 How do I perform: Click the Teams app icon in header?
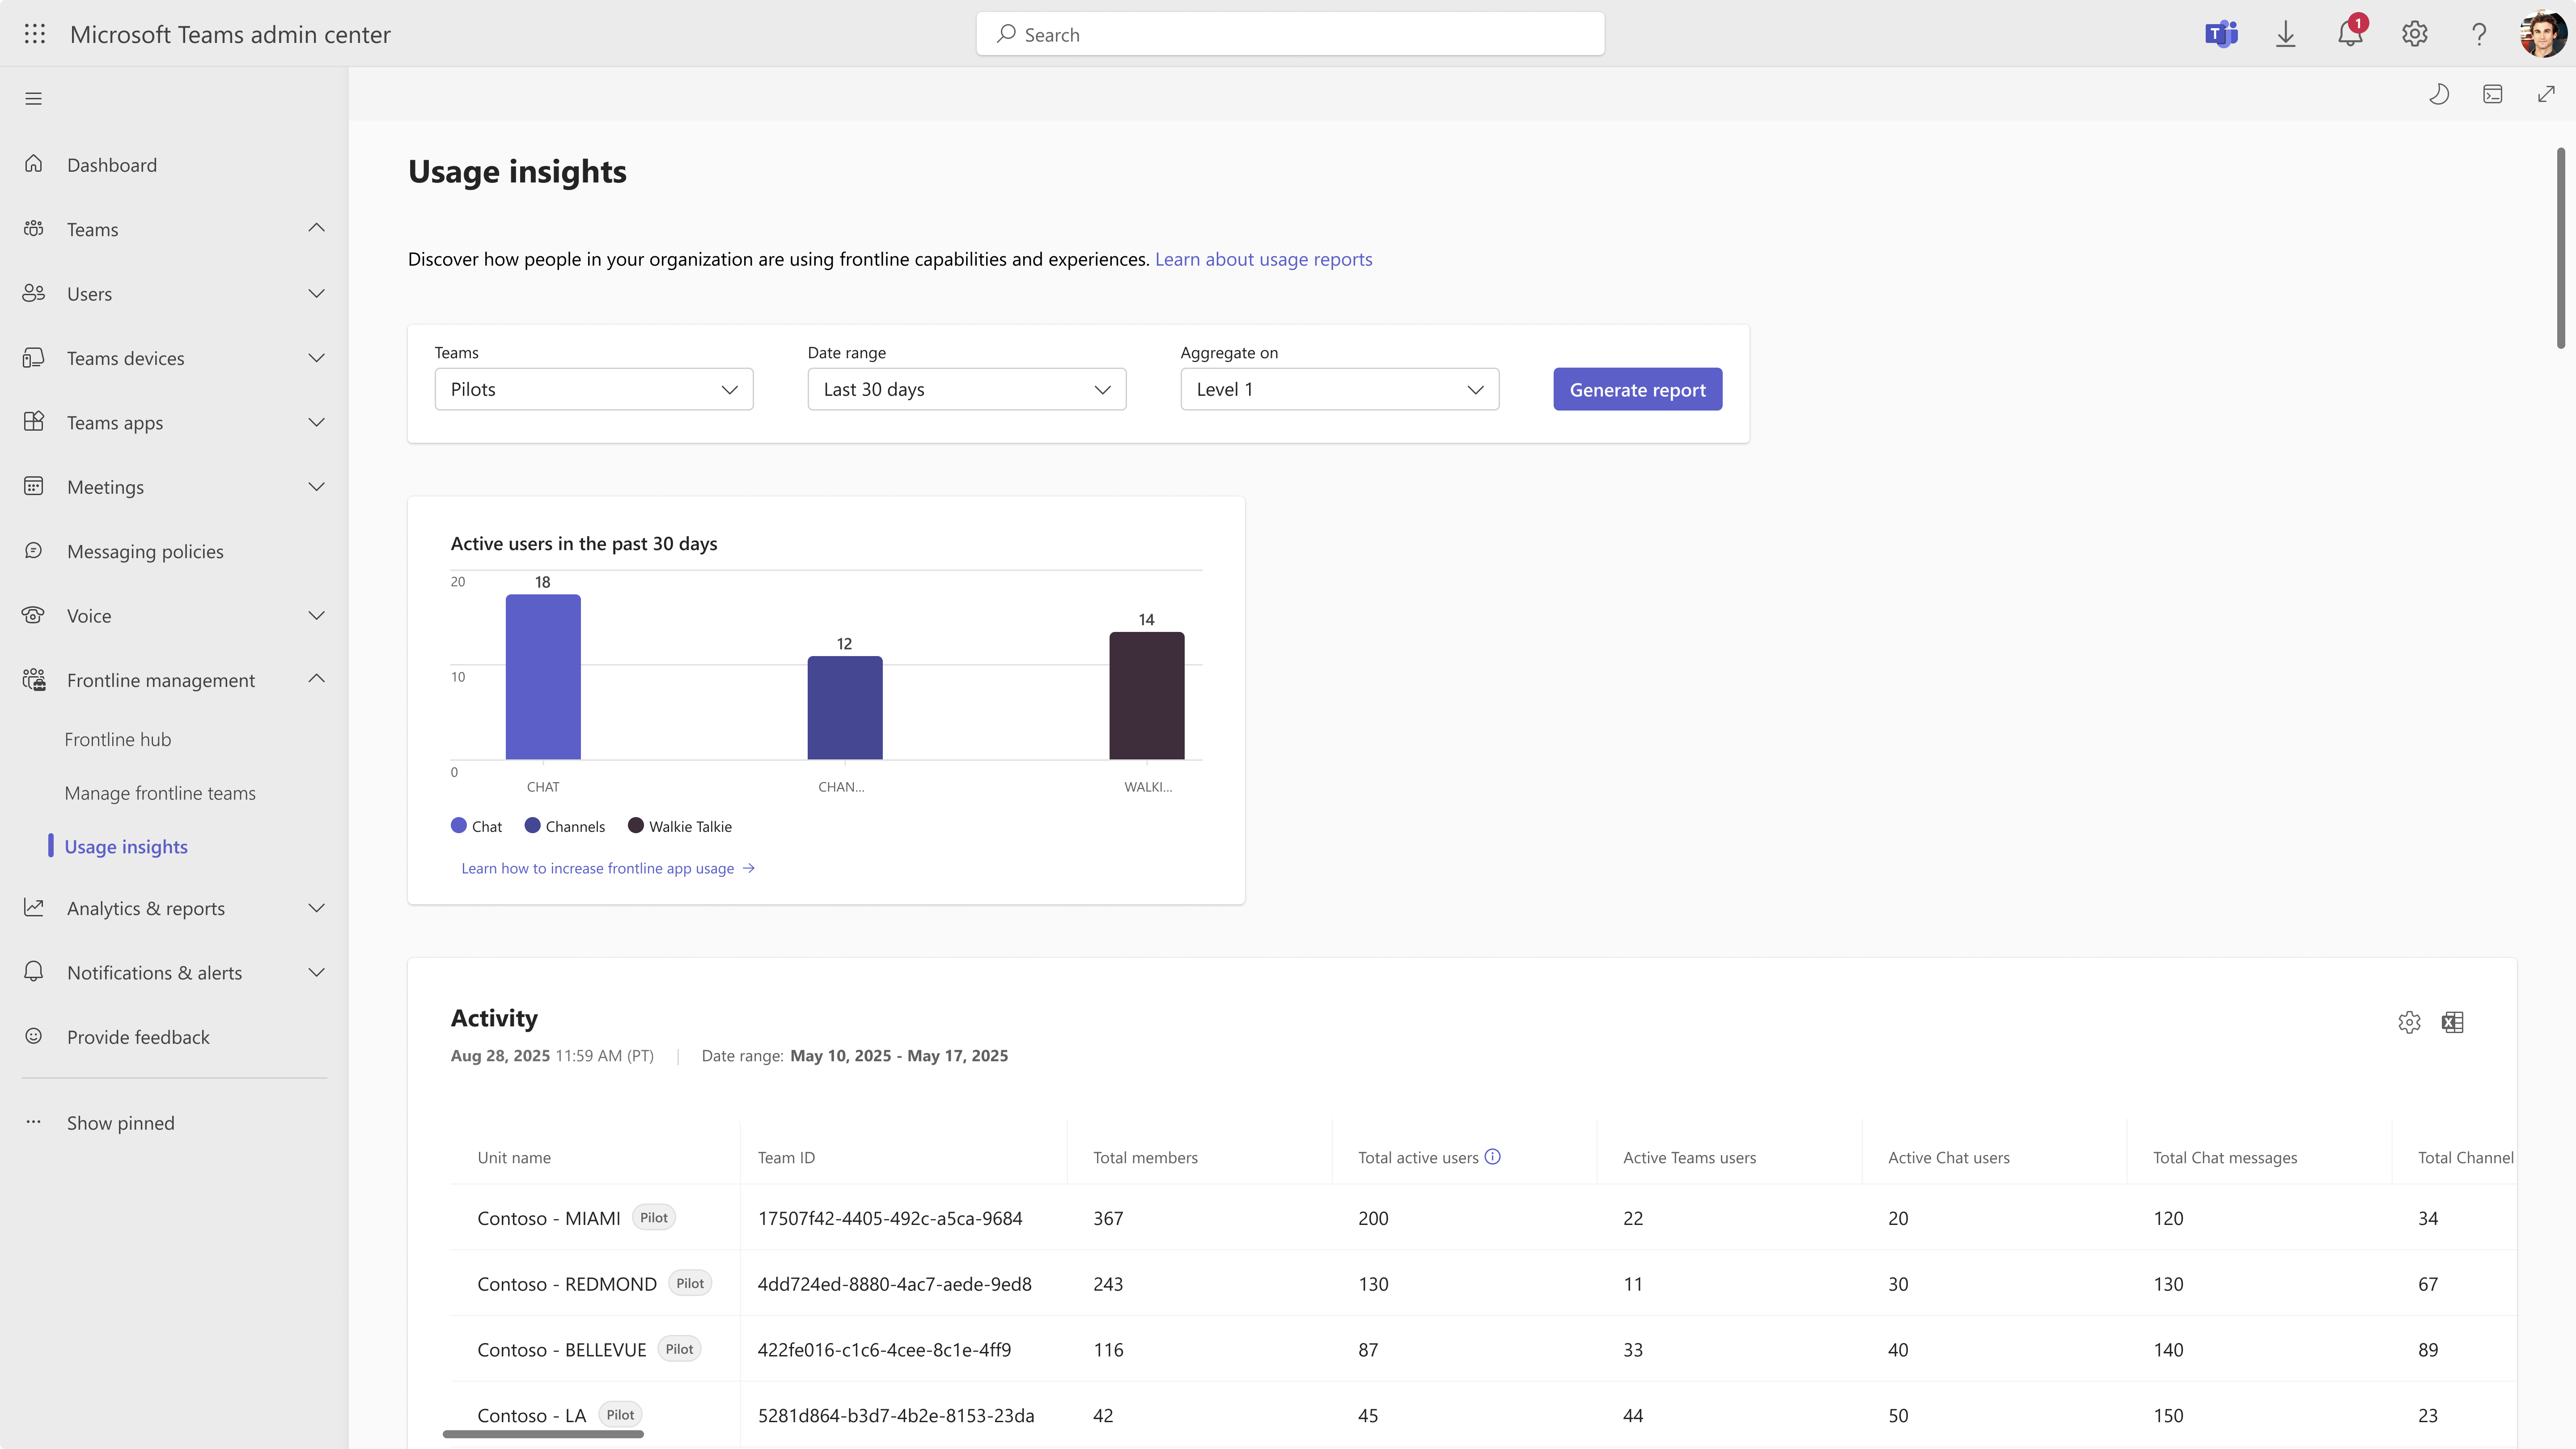[2221, 34]
